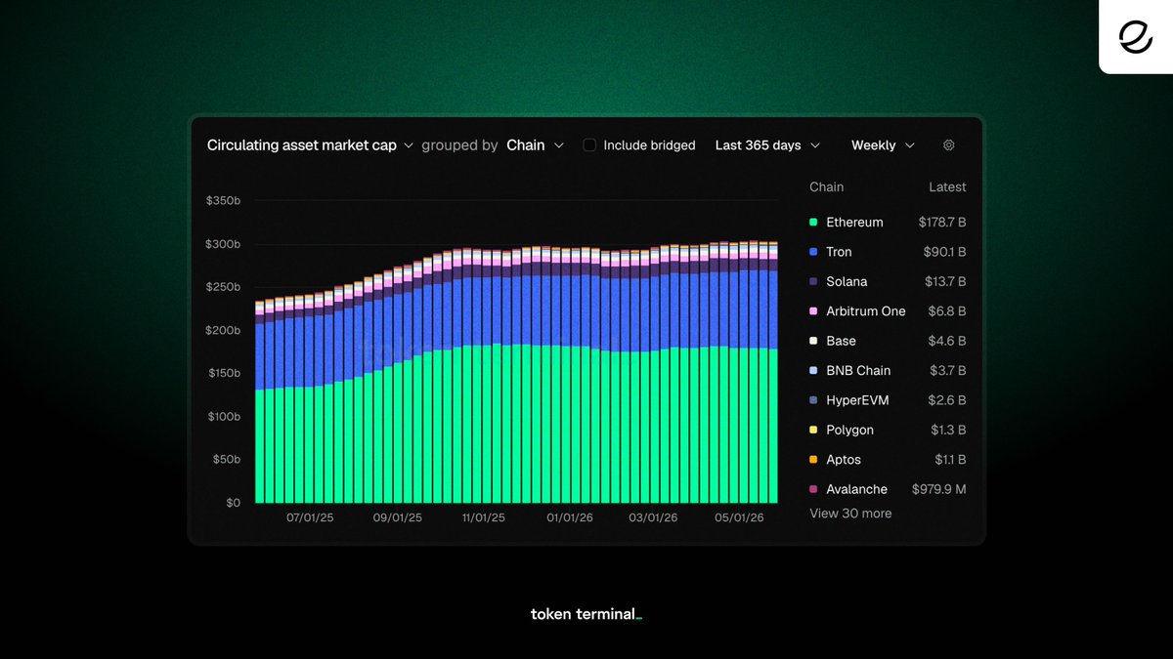This screenshot has width=1173, height=659.
Task: Click the Ethereum green legend swatch
Action: (x=813, y=223)
